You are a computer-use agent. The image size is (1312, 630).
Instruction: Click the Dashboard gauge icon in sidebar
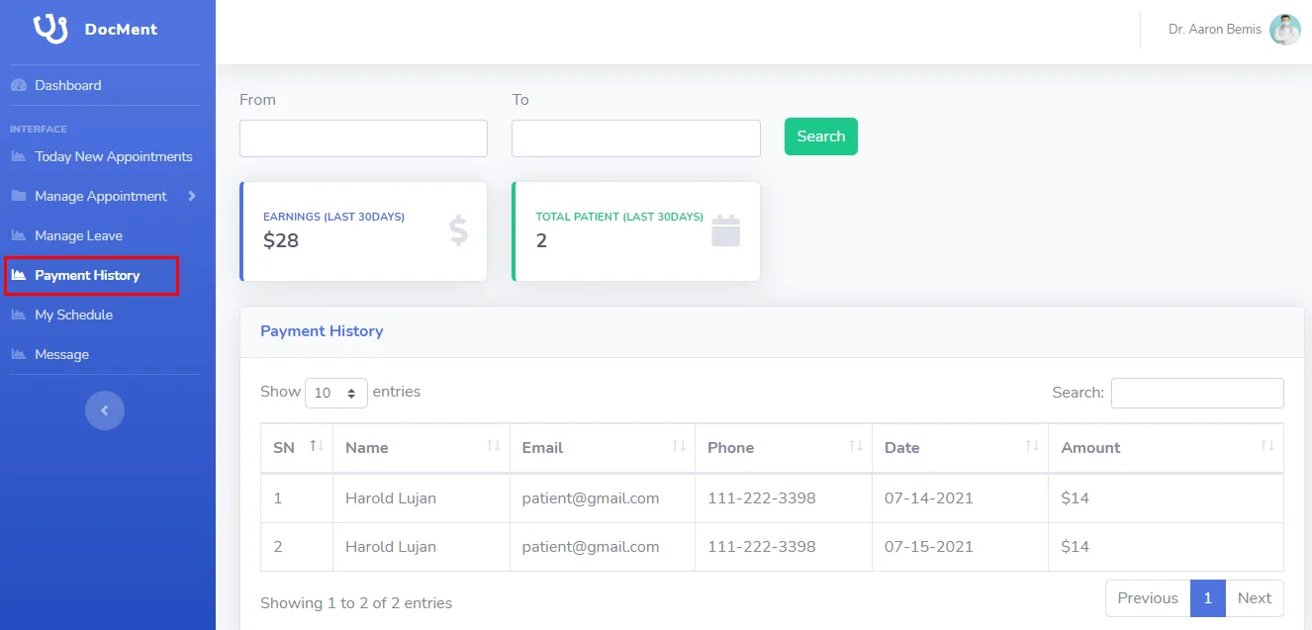tap(18, 85)
